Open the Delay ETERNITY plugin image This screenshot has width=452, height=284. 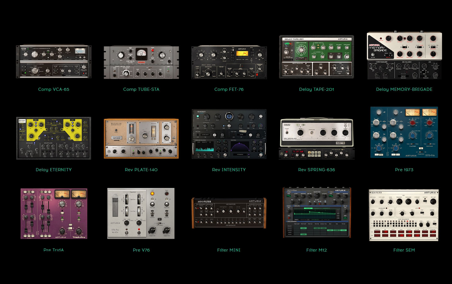tap(54, 138)
